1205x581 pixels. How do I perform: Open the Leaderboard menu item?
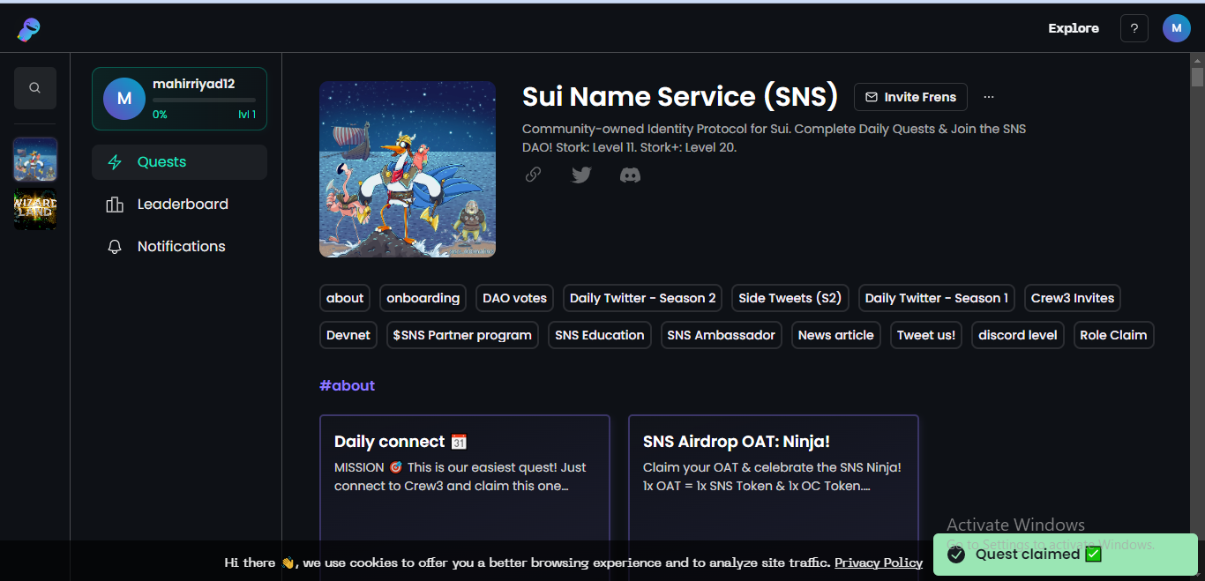179,205
